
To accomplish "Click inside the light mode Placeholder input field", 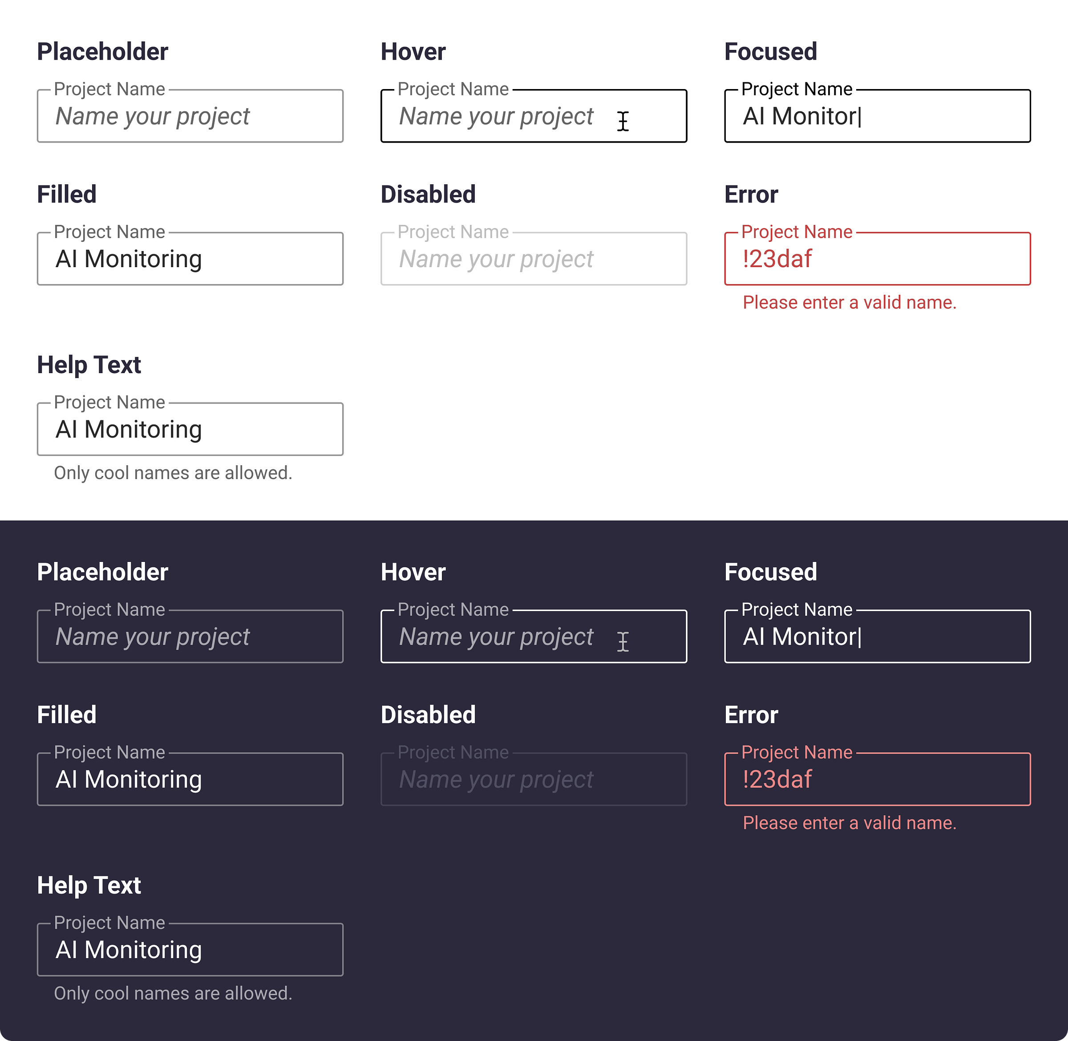I will [x=190, y=117].
